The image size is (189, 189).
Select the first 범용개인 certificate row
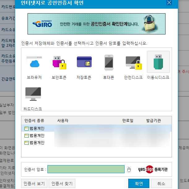tap(96, 128)
